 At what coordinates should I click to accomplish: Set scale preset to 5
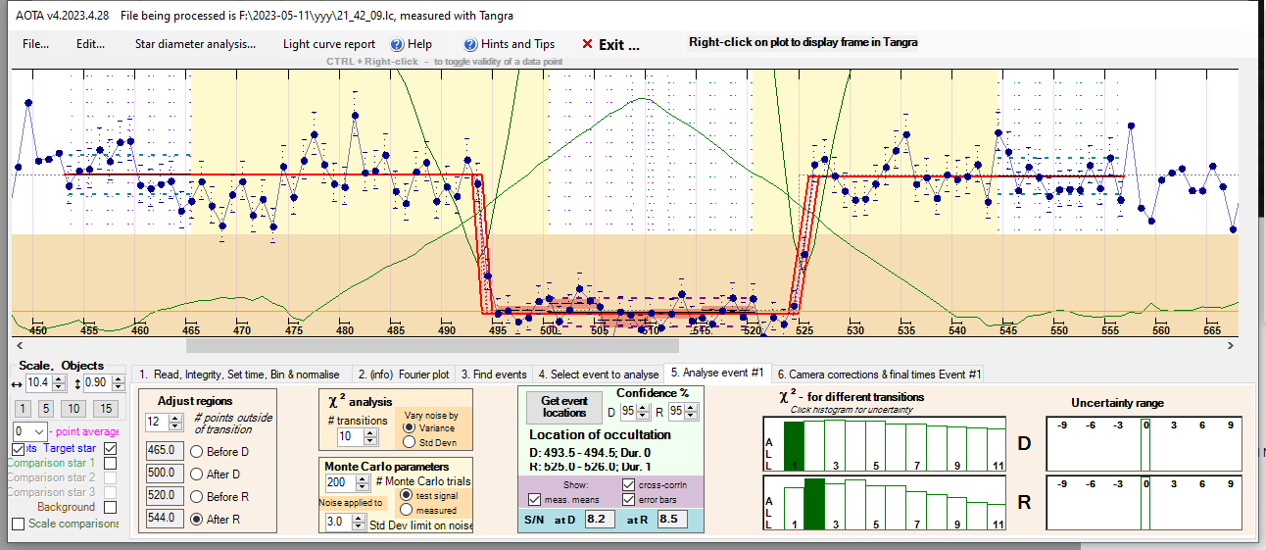point(46,408)
